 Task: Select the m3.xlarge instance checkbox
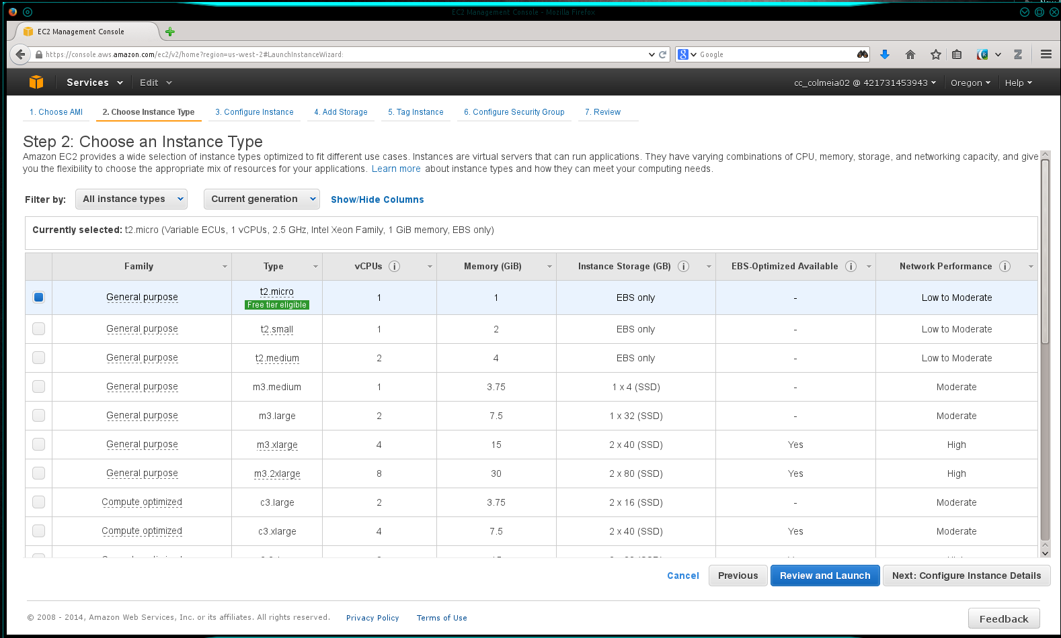pyautogui.click(x=39, y=445)
